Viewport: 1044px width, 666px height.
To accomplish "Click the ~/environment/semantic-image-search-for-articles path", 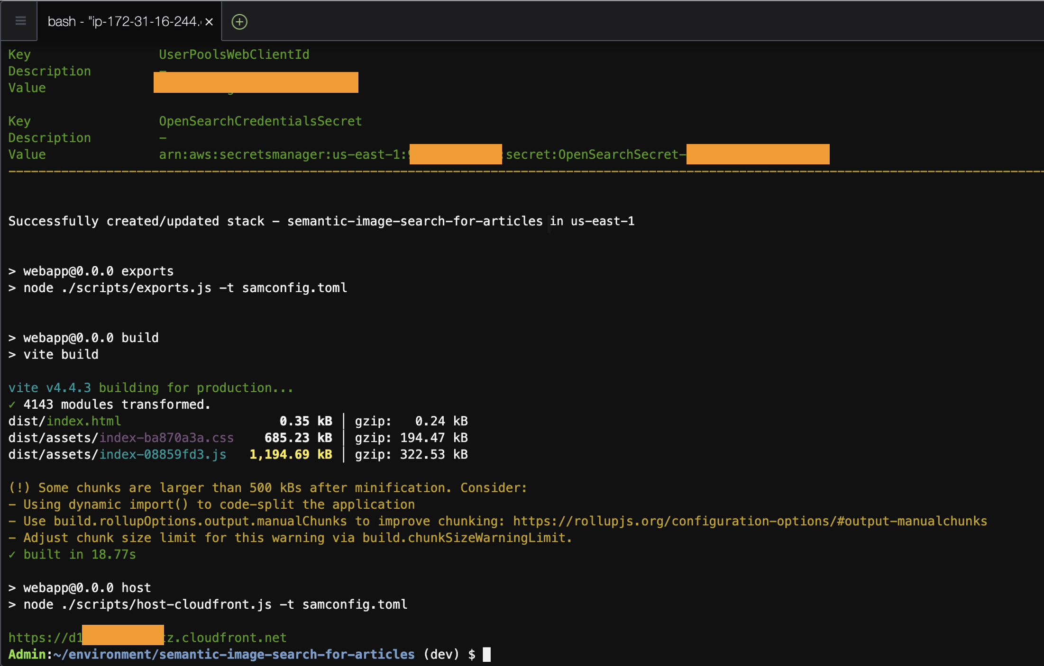I will tap(234, 654).
